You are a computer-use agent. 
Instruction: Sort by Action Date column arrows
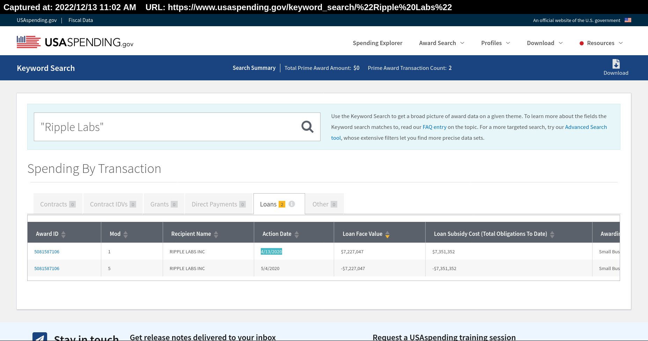297,234
